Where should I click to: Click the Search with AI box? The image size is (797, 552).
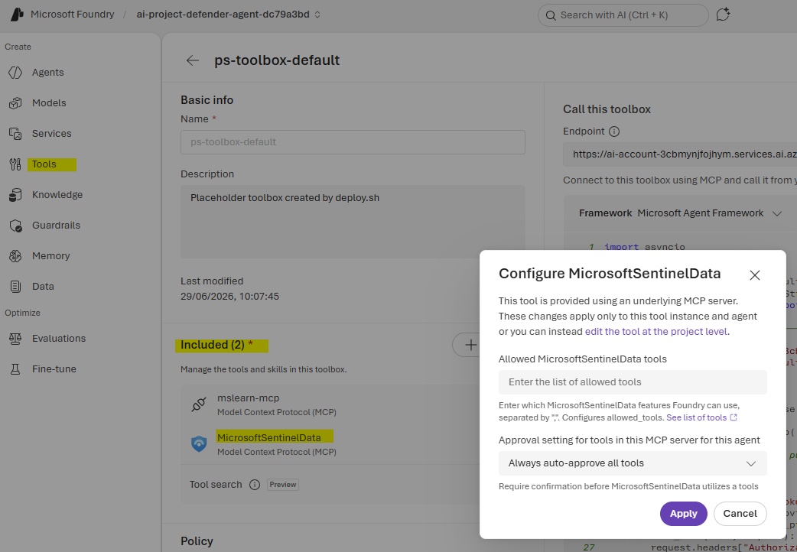point(623,15)
